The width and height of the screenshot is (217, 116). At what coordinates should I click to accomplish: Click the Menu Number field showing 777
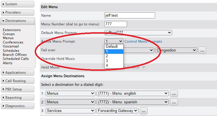click(x=116, y=24)
